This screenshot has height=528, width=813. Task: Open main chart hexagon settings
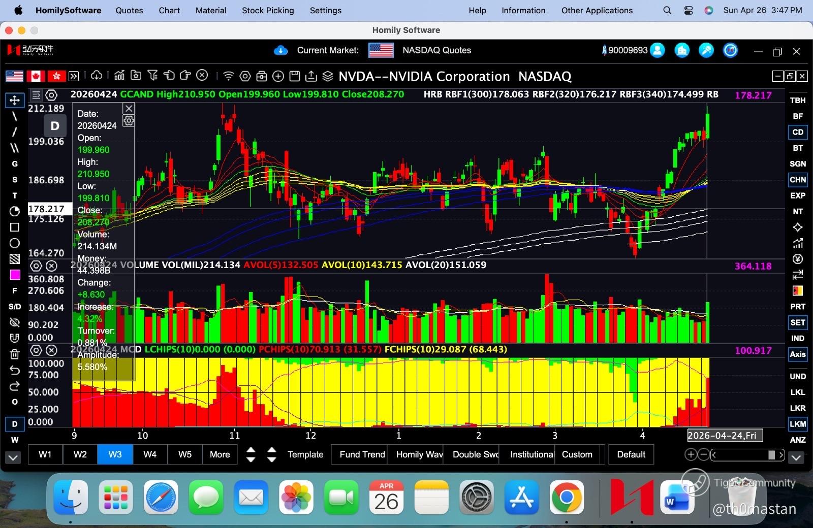point(51,95)
